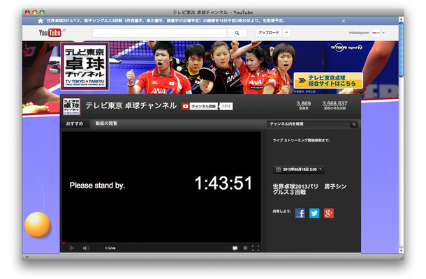Mute audio with the speaker icon

86,248
